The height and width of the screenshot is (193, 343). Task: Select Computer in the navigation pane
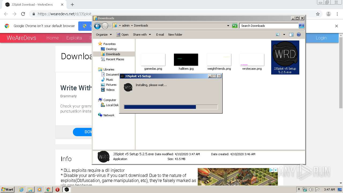pos(107,100)
